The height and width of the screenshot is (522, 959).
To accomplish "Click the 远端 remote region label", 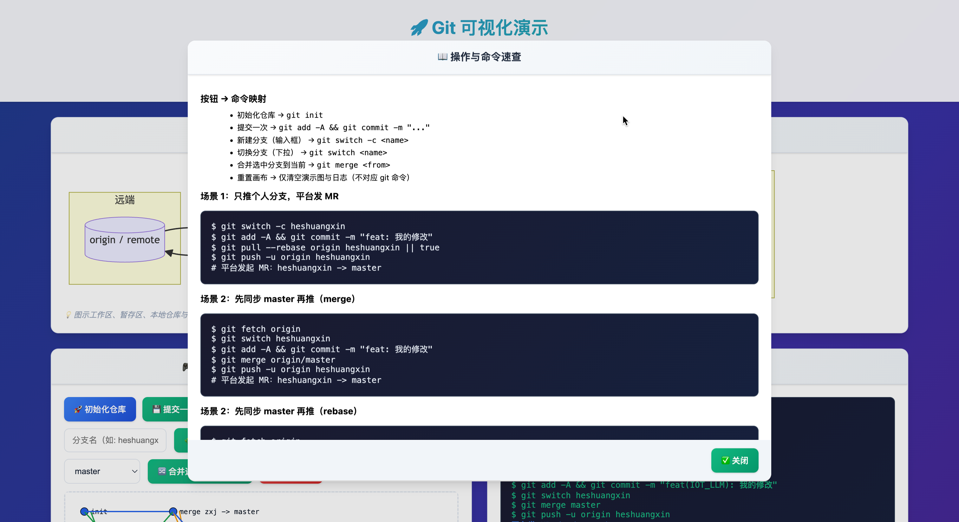I will click(x=125, y=200).
